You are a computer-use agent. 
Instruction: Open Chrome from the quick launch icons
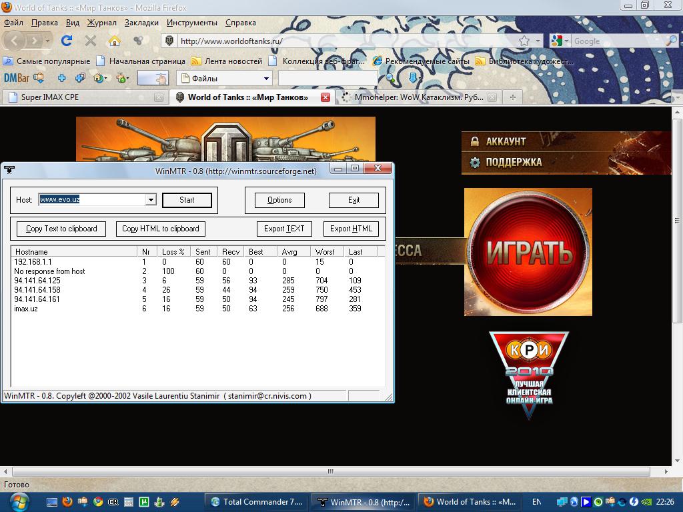(x=98, y=501)
